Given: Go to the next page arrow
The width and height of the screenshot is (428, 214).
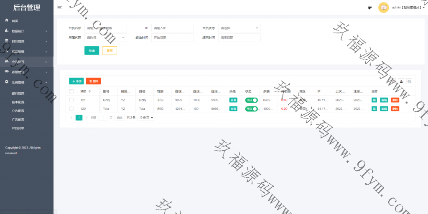Looking at the screenshot, I should pos(87,118).
